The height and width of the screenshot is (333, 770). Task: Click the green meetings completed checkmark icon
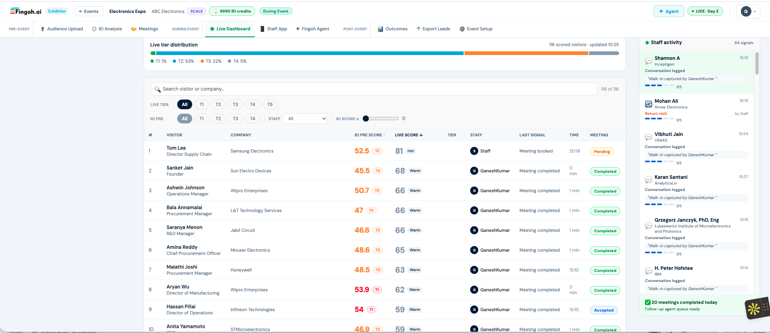click(x=648, y=302)
